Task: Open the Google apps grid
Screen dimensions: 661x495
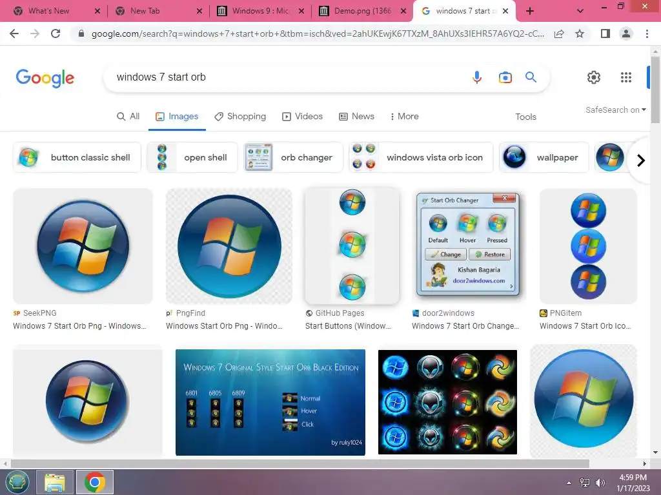Action: [626, 77]
